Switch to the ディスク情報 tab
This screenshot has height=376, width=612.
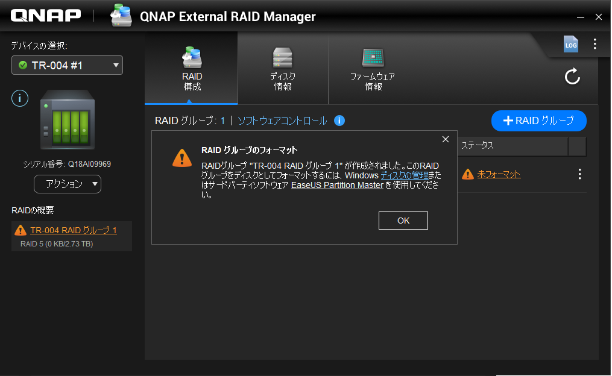point(282,69)
